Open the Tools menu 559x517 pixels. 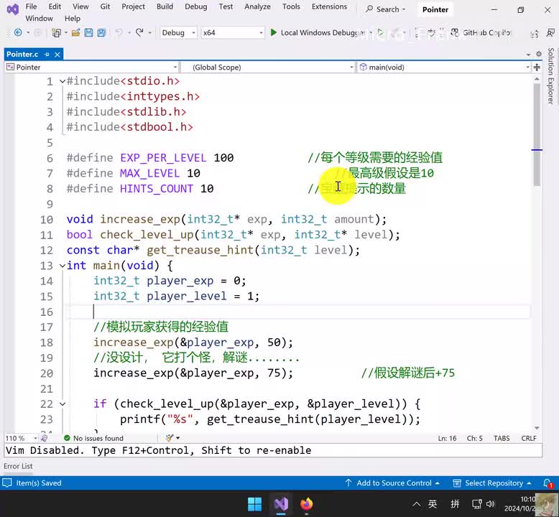[x=291, y=6]
